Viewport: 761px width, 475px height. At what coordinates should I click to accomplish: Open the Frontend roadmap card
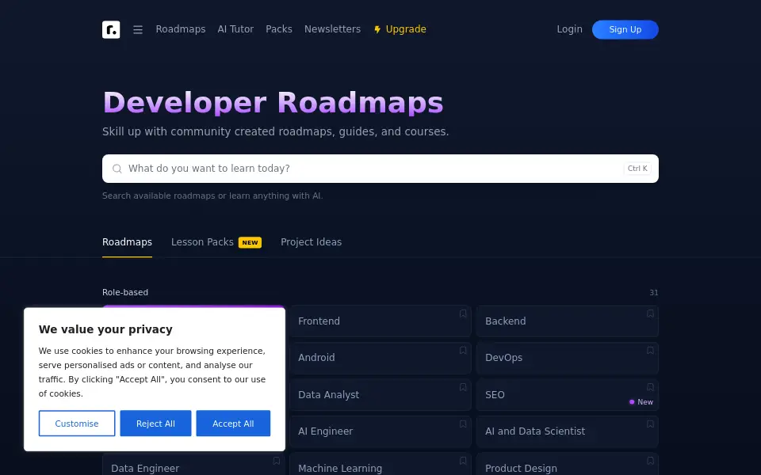click(x=380, y=321)
